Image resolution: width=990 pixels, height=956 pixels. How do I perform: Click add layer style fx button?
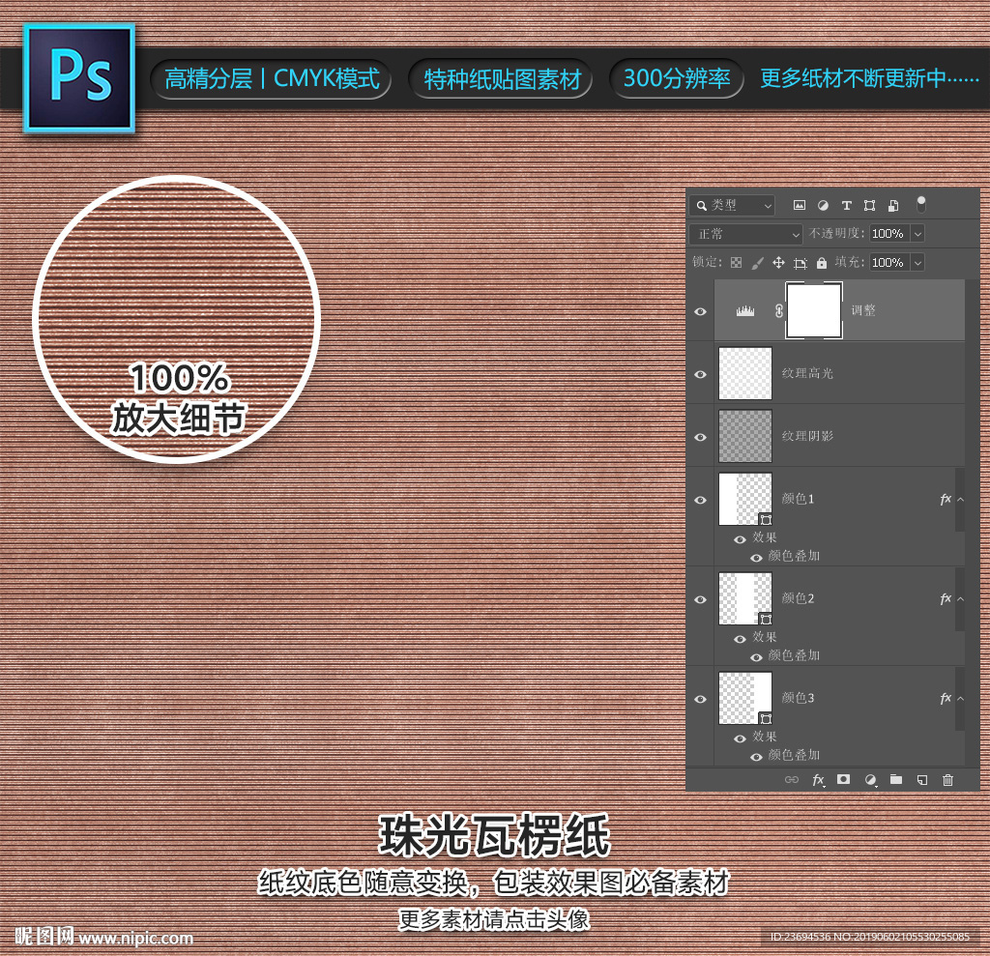818,780
